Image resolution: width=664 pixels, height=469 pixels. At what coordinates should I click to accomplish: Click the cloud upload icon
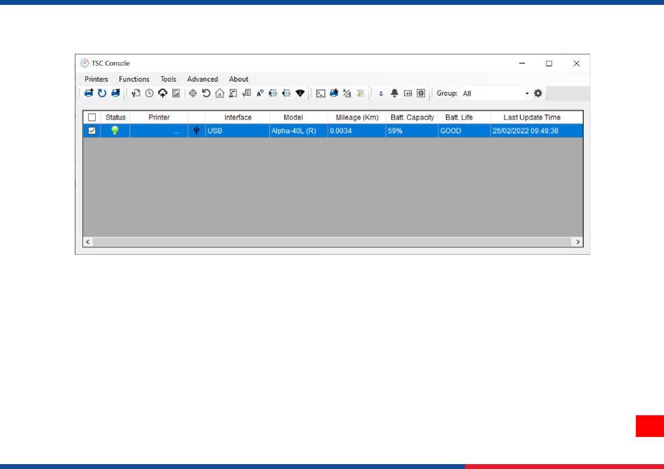coord(163,93)
